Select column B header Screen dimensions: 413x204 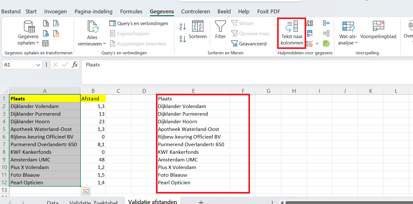pos(93,91)
